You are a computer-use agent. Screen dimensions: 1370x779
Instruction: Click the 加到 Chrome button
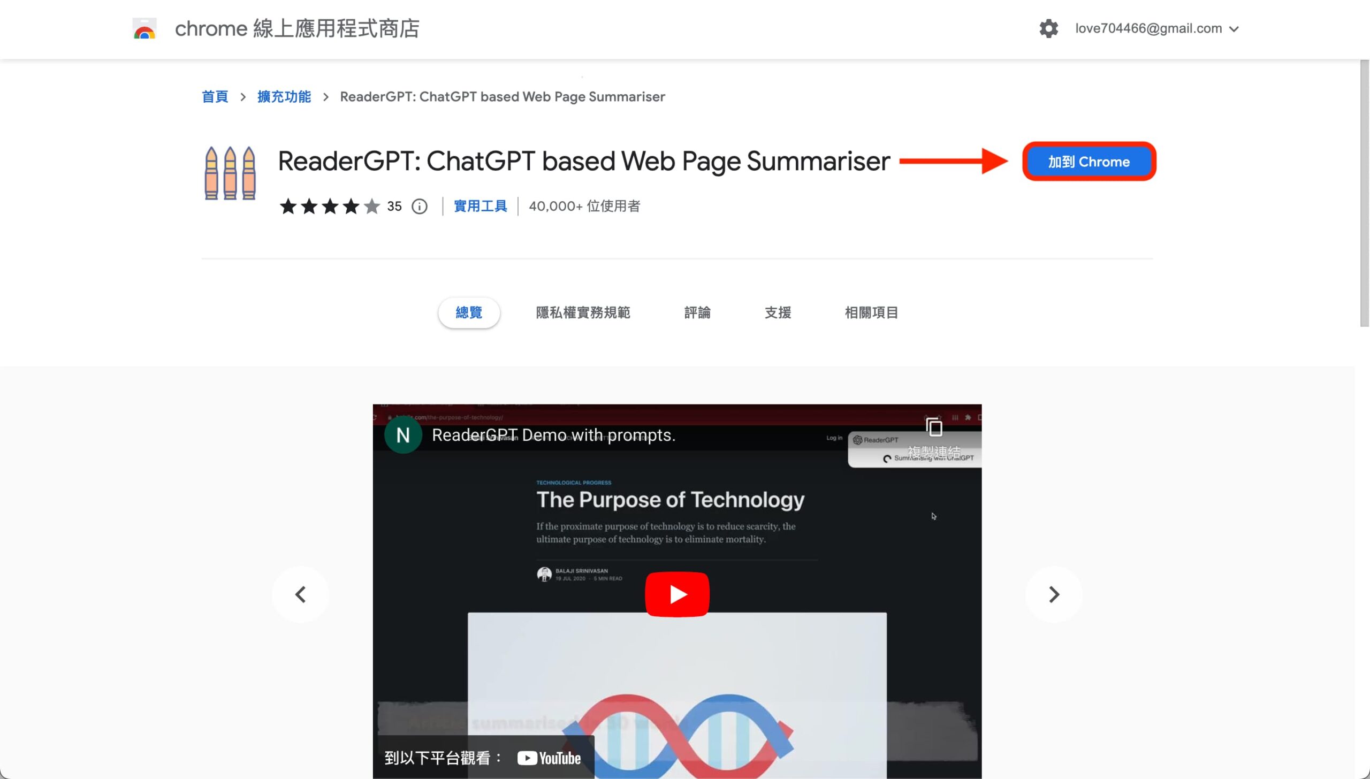coord(1089,162)
